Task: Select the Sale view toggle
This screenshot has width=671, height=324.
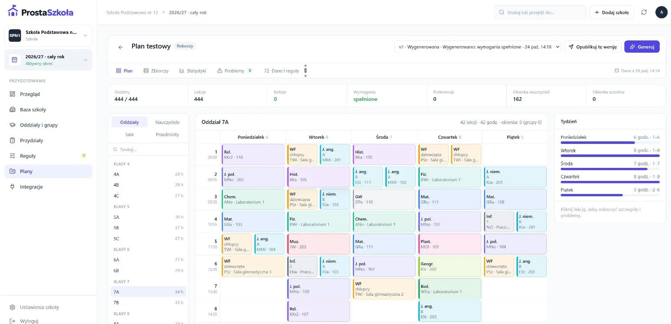Action: [129, 134]
